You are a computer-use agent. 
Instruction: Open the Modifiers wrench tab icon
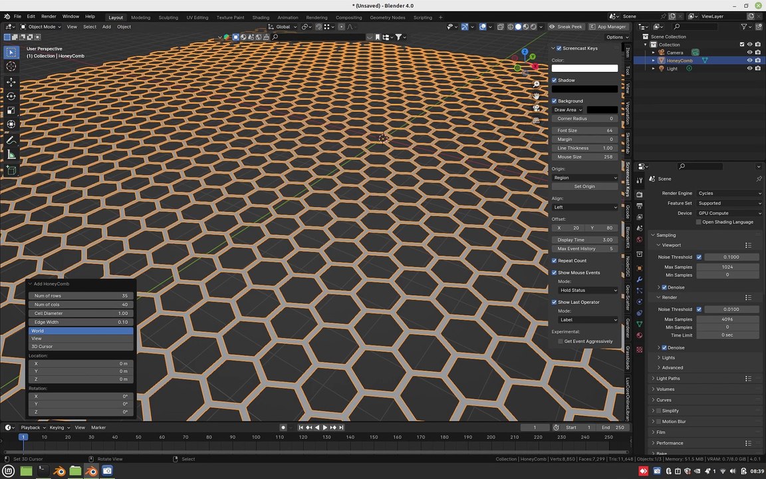pyautogui.click(x=640, y=279)
